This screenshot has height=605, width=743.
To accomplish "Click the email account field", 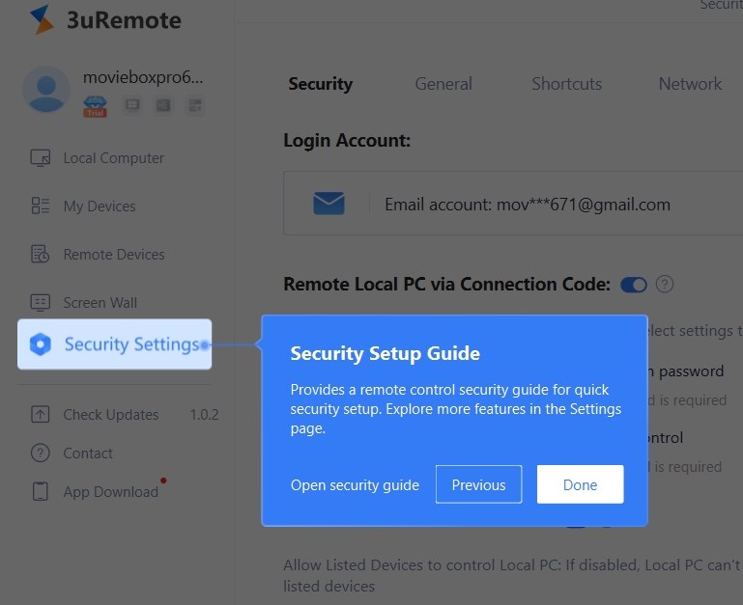I will tap(513, 204).
